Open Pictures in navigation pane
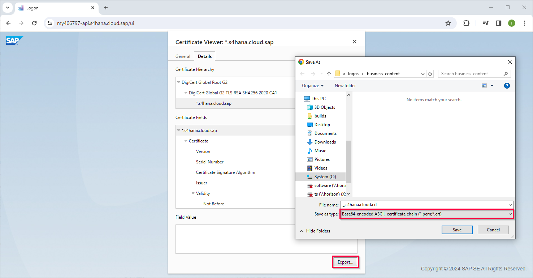The width and height of the screenshot is (533, 278). (322, 159)
